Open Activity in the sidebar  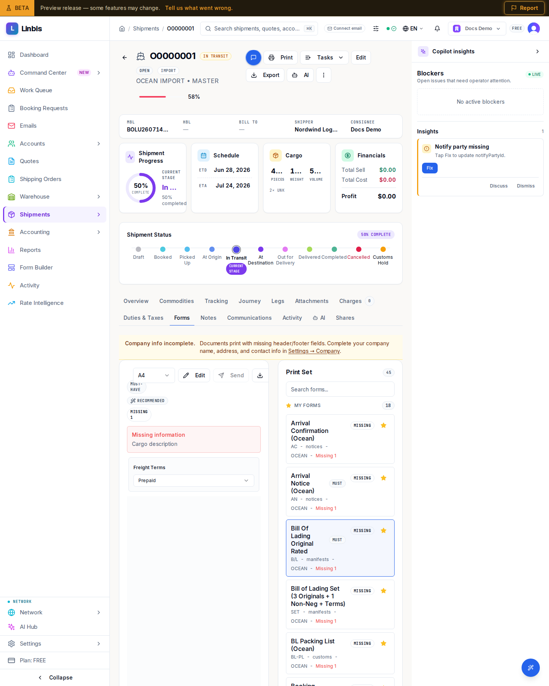(55, 285)
